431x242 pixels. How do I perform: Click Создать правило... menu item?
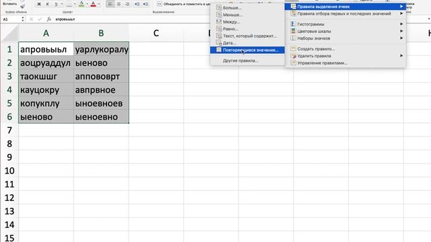click(345, 49)
